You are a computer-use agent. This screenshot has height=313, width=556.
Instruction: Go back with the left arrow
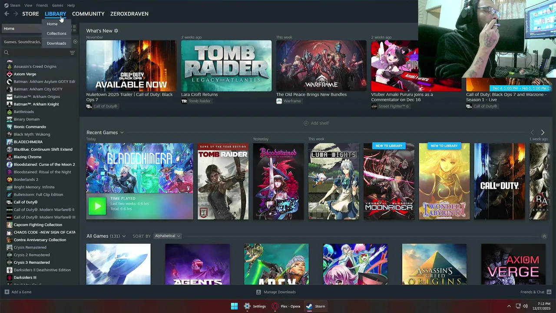(x=7, y=14)
